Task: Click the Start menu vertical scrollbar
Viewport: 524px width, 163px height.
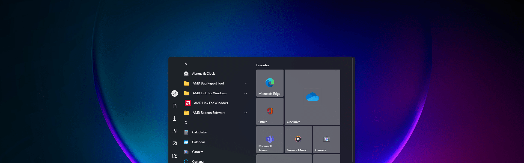Action: pos(352,110)
